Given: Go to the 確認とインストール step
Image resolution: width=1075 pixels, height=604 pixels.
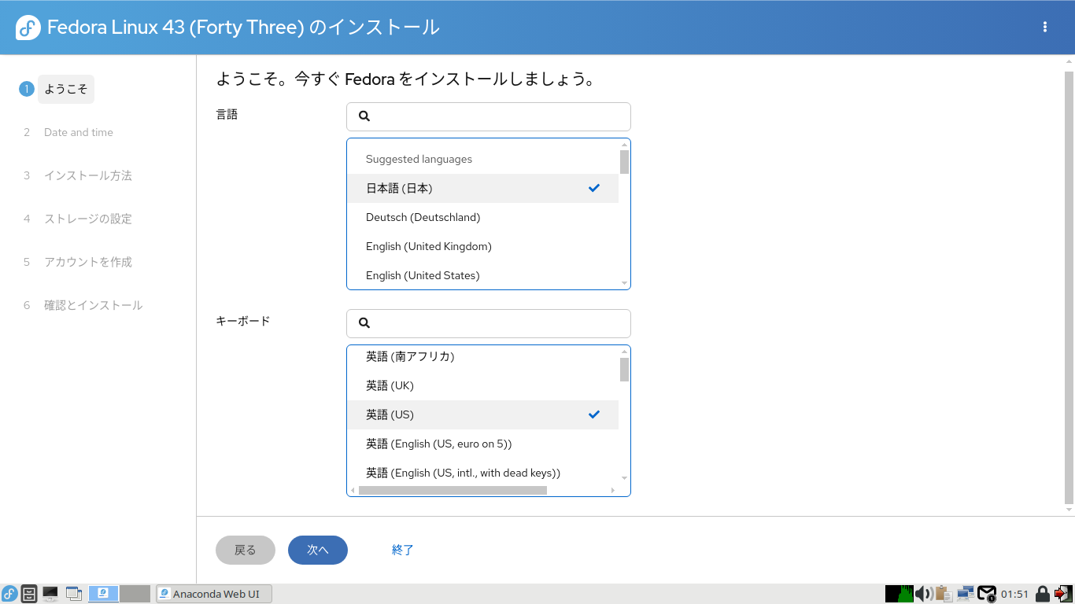Looking at the screenshot, I should tap(94, 305).
